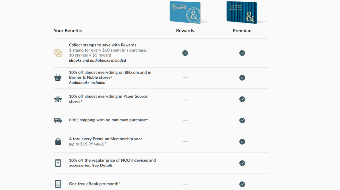Click the One free eBook per month text
The image size is (340, 190).
pos(94,184)
